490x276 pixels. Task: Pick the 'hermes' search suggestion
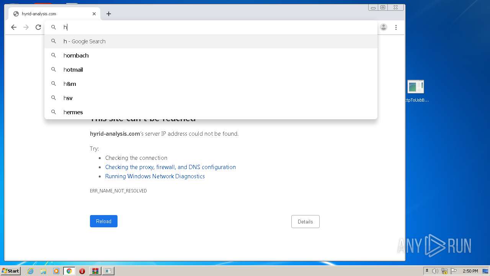click(211, 112)
